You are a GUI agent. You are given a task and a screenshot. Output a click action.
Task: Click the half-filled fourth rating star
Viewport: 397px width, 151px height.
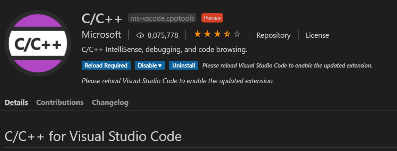[227, 34]
